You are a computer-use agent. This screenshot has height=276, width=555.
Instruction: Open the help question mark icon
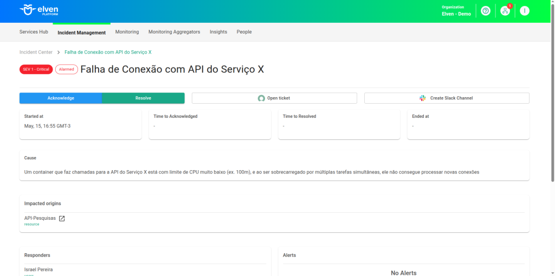[x=486, y=11]
